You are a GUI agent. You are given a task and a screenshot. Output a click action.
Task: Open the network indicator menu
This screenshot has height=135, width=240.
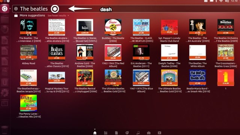[x=221, y=1]
